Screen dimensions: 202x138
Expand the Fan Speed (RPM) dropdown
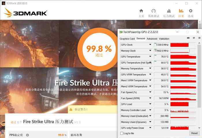[150, 98]
